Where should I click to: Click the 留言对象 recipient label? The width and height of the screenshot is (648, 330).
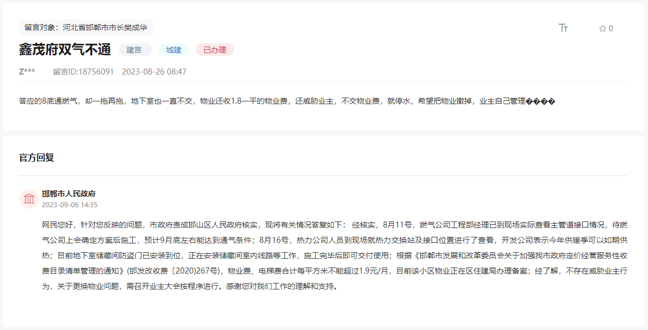click(86, 27)
